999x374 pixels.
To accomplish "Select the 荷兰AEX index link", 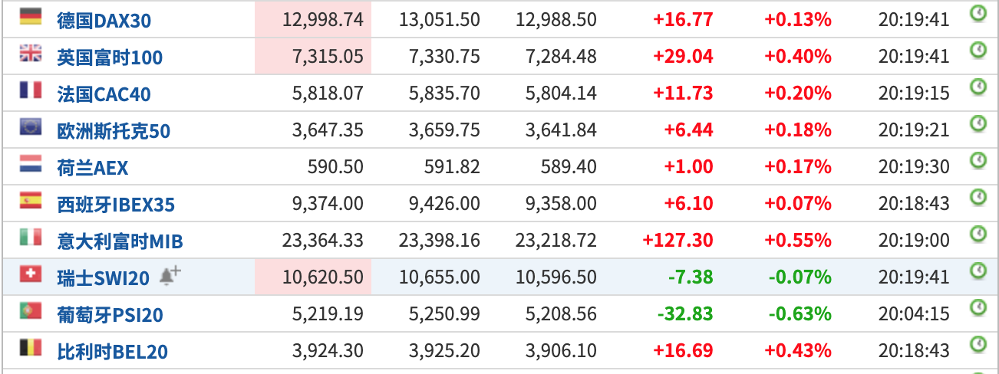I will click(93, 168).
